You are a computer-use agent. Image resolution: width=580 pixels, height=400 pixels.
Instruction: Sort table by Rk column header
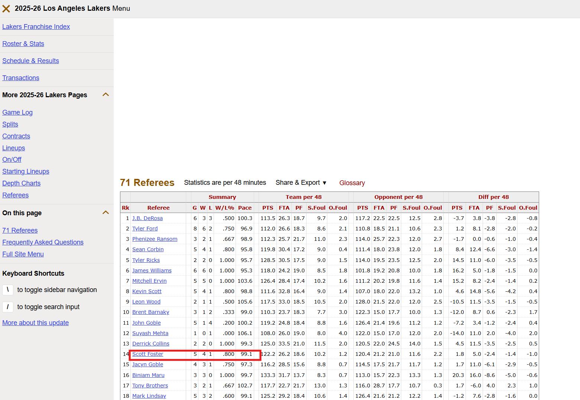click(x=126, y=208)
